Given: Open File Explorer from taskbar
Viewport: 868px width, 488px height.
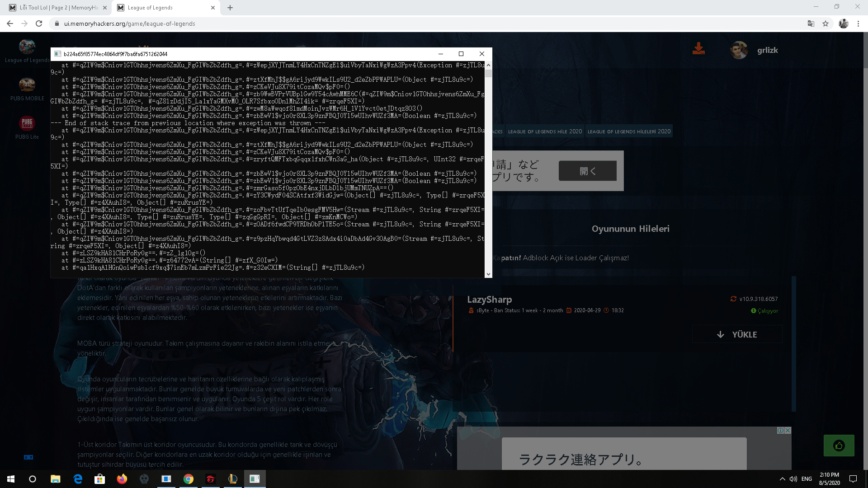Looking at the screenshot, I should [55, 479].
